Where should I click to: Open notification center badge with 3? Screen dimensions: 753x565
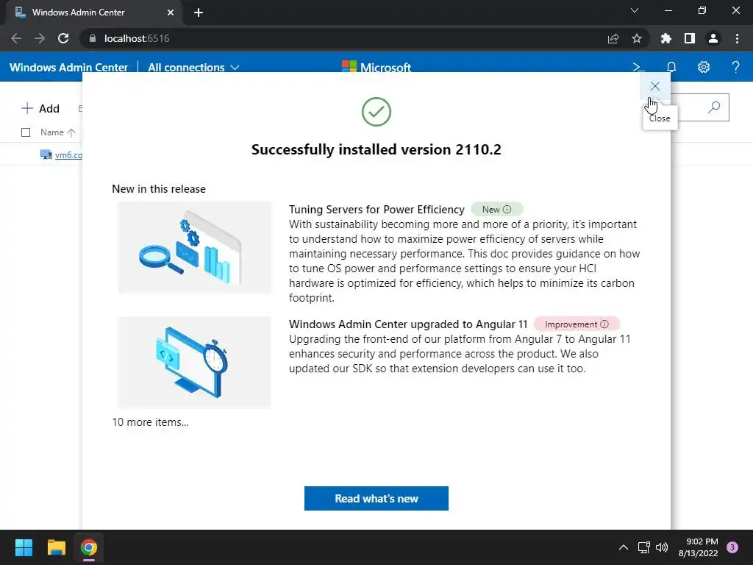(x=732, y=547)
